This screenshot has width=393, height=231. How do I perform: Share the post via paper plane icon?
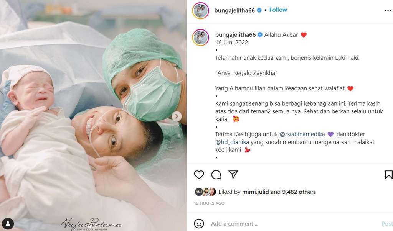pyautogui.click(x=233, y=174)
